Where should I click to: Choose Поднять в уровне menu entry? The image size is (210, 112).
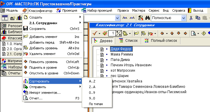point(52,67)
